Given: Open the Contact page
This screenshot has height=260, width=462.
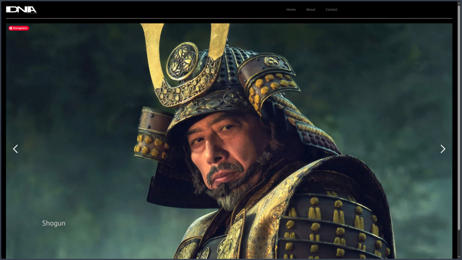Looking at the screenshot, I should 332,10.
